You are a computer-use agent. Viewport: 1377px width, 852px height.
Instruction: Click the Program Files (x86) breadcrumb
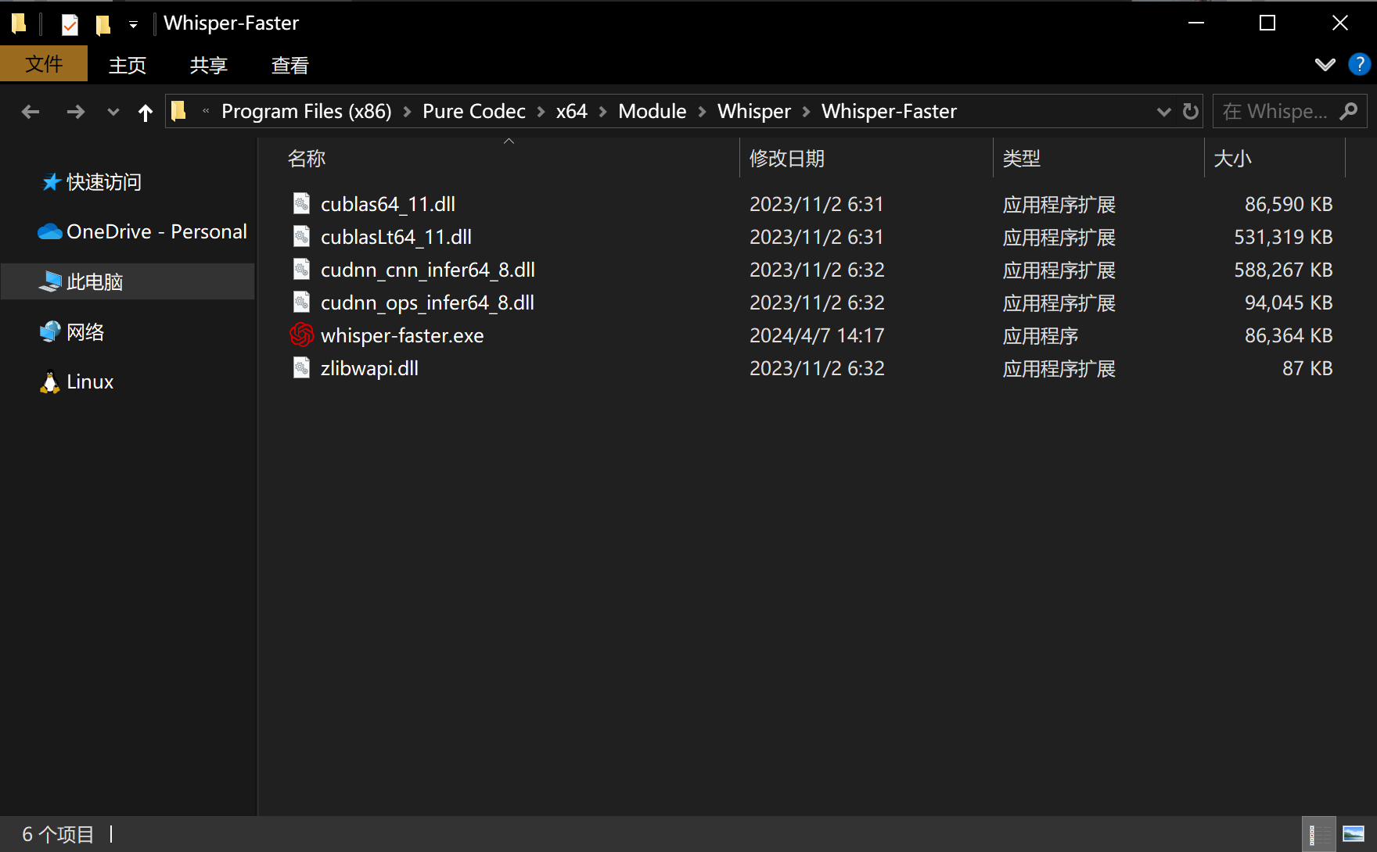307,111
